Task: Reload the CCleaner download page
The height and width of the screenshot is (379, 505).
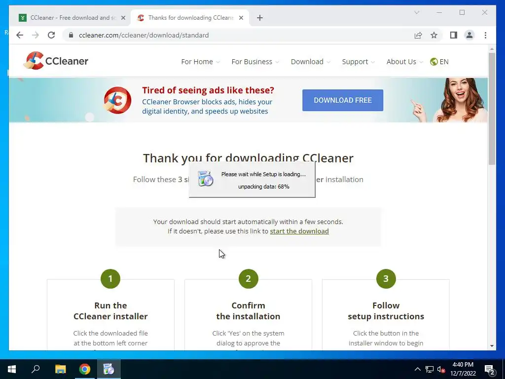Action: tap(51, 35)
